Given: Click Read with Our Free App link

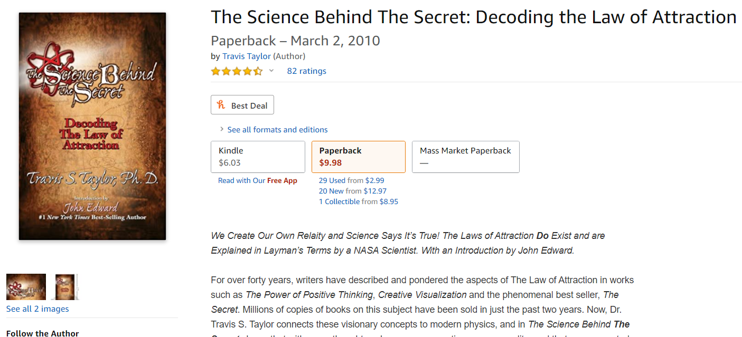Looking at the screenshot, I should (x=258, y=180).
